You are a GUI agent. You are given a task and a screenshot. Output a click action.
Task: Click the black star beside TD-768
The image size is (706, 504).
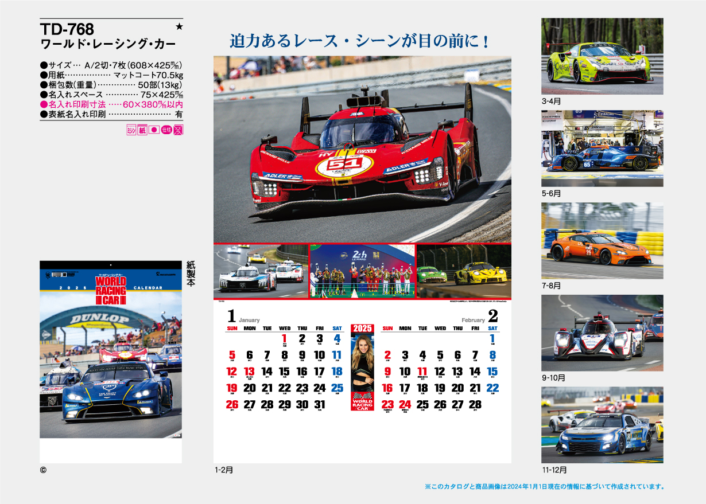pos(179,27)
